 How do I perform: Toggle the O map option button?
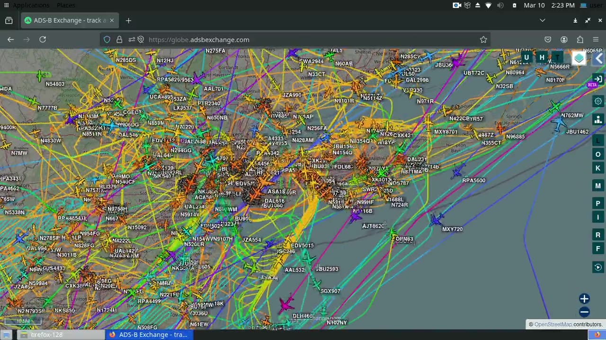(x=598, y=154)
